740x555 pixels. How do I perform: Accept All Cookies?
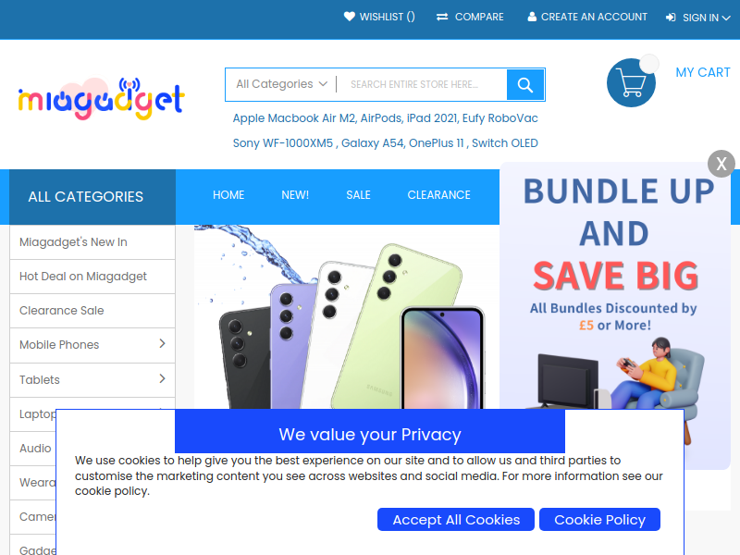tap(456, 519)
